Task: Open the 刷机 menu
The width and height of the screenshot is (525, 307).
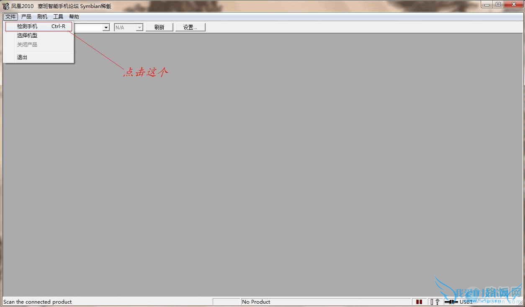Action: point(42,17)
